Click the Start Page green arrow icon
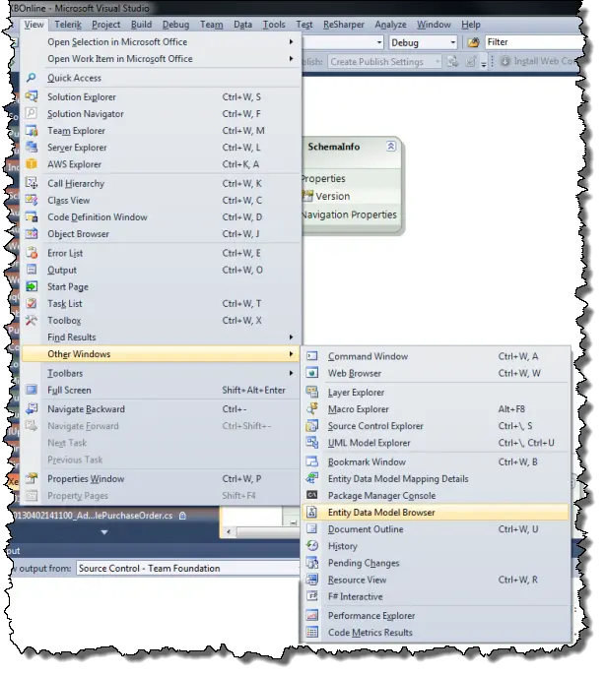Viewport: 606px width, 675px height. coord(31,286)
